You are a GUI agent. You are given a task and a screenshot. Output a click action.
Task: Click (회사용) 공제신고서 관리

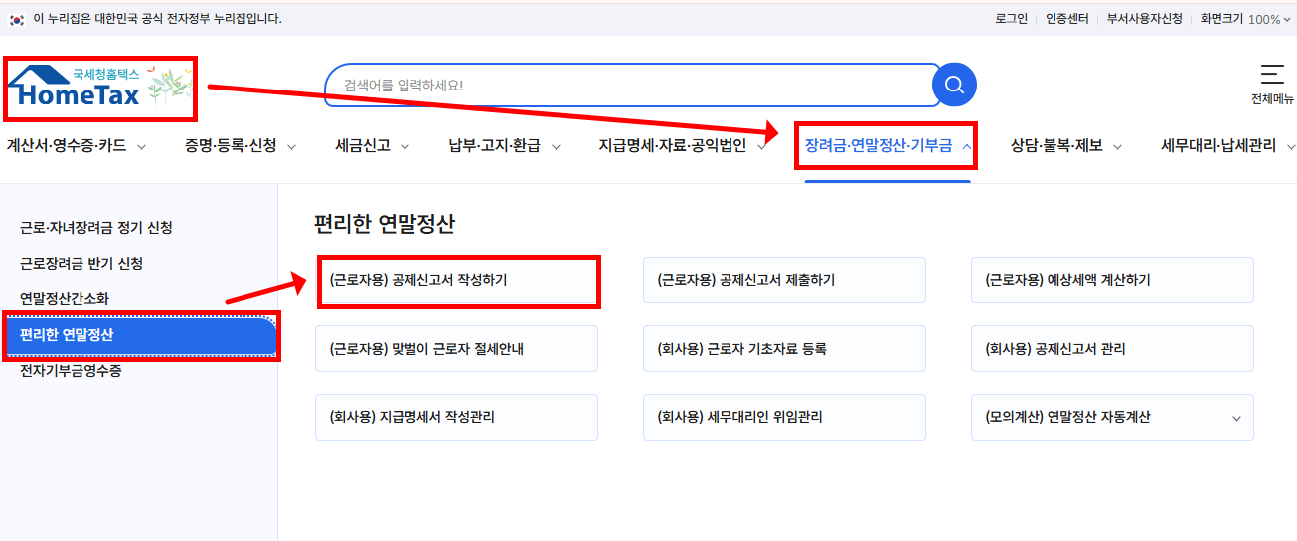point(1112,349)
